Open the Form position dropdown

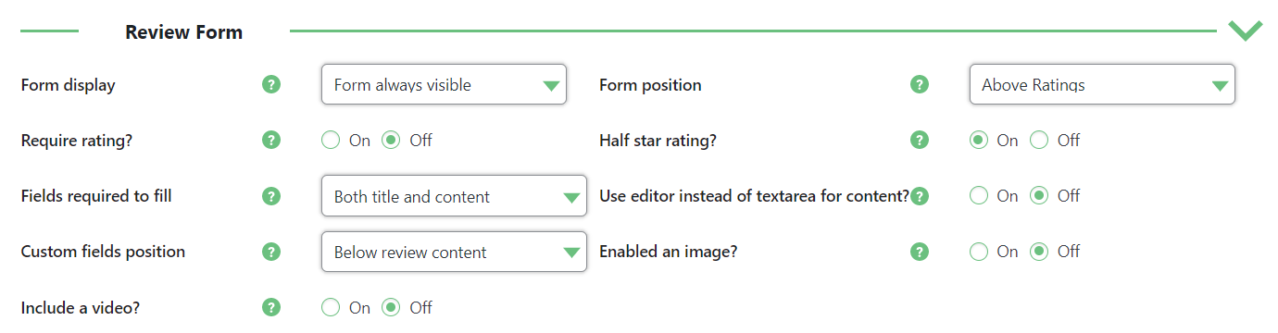tap(1102, 84)
